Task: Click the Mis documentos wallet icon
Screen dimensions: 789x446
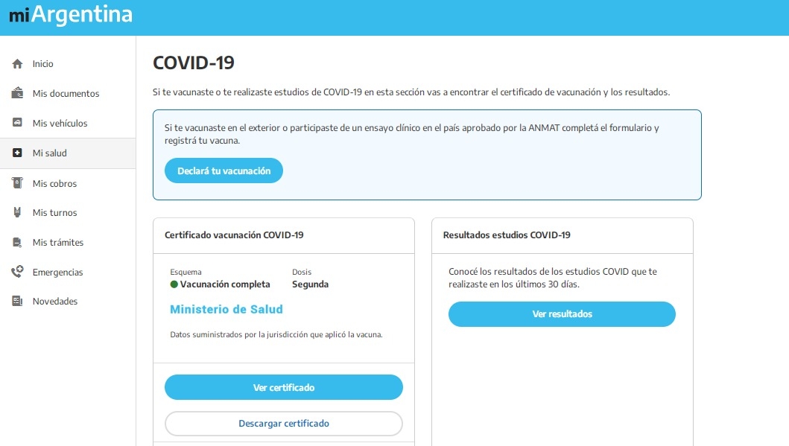Action: click(x=17, y=93)
